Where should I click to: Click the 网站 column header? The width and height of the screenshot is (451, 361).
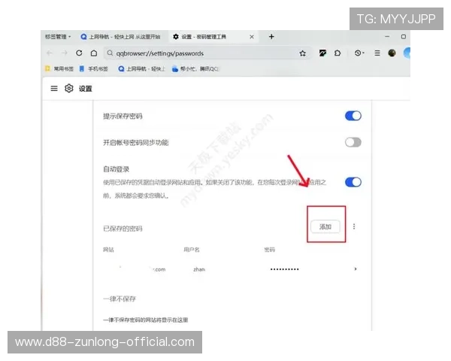[x=108, y=250]
